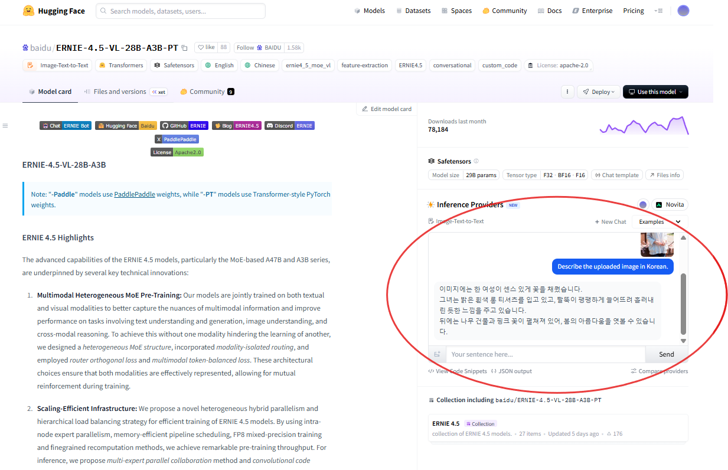Open the user profile avatar menu
728x470 pixels.
coord(683,11)
